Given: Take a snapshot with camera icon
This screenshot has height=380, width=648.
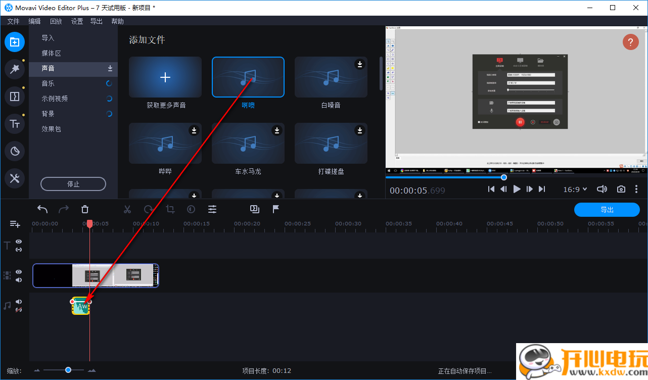Looking at the screenshot, I should coord(621,189).
